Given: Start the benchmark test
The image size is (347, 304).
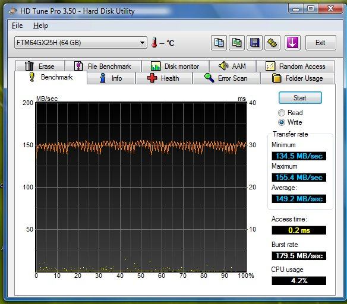Looking at the screenshot, I should (300, 98).
